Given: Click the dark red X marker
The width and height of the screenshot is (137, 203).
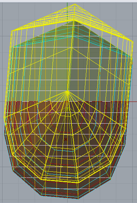Looking at the screenshot, I should [66, 139].
